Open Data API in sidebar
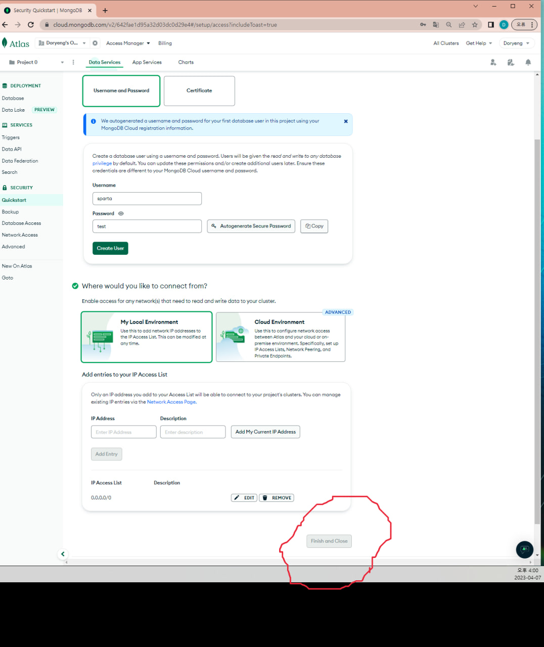 (x=12, y=149)
